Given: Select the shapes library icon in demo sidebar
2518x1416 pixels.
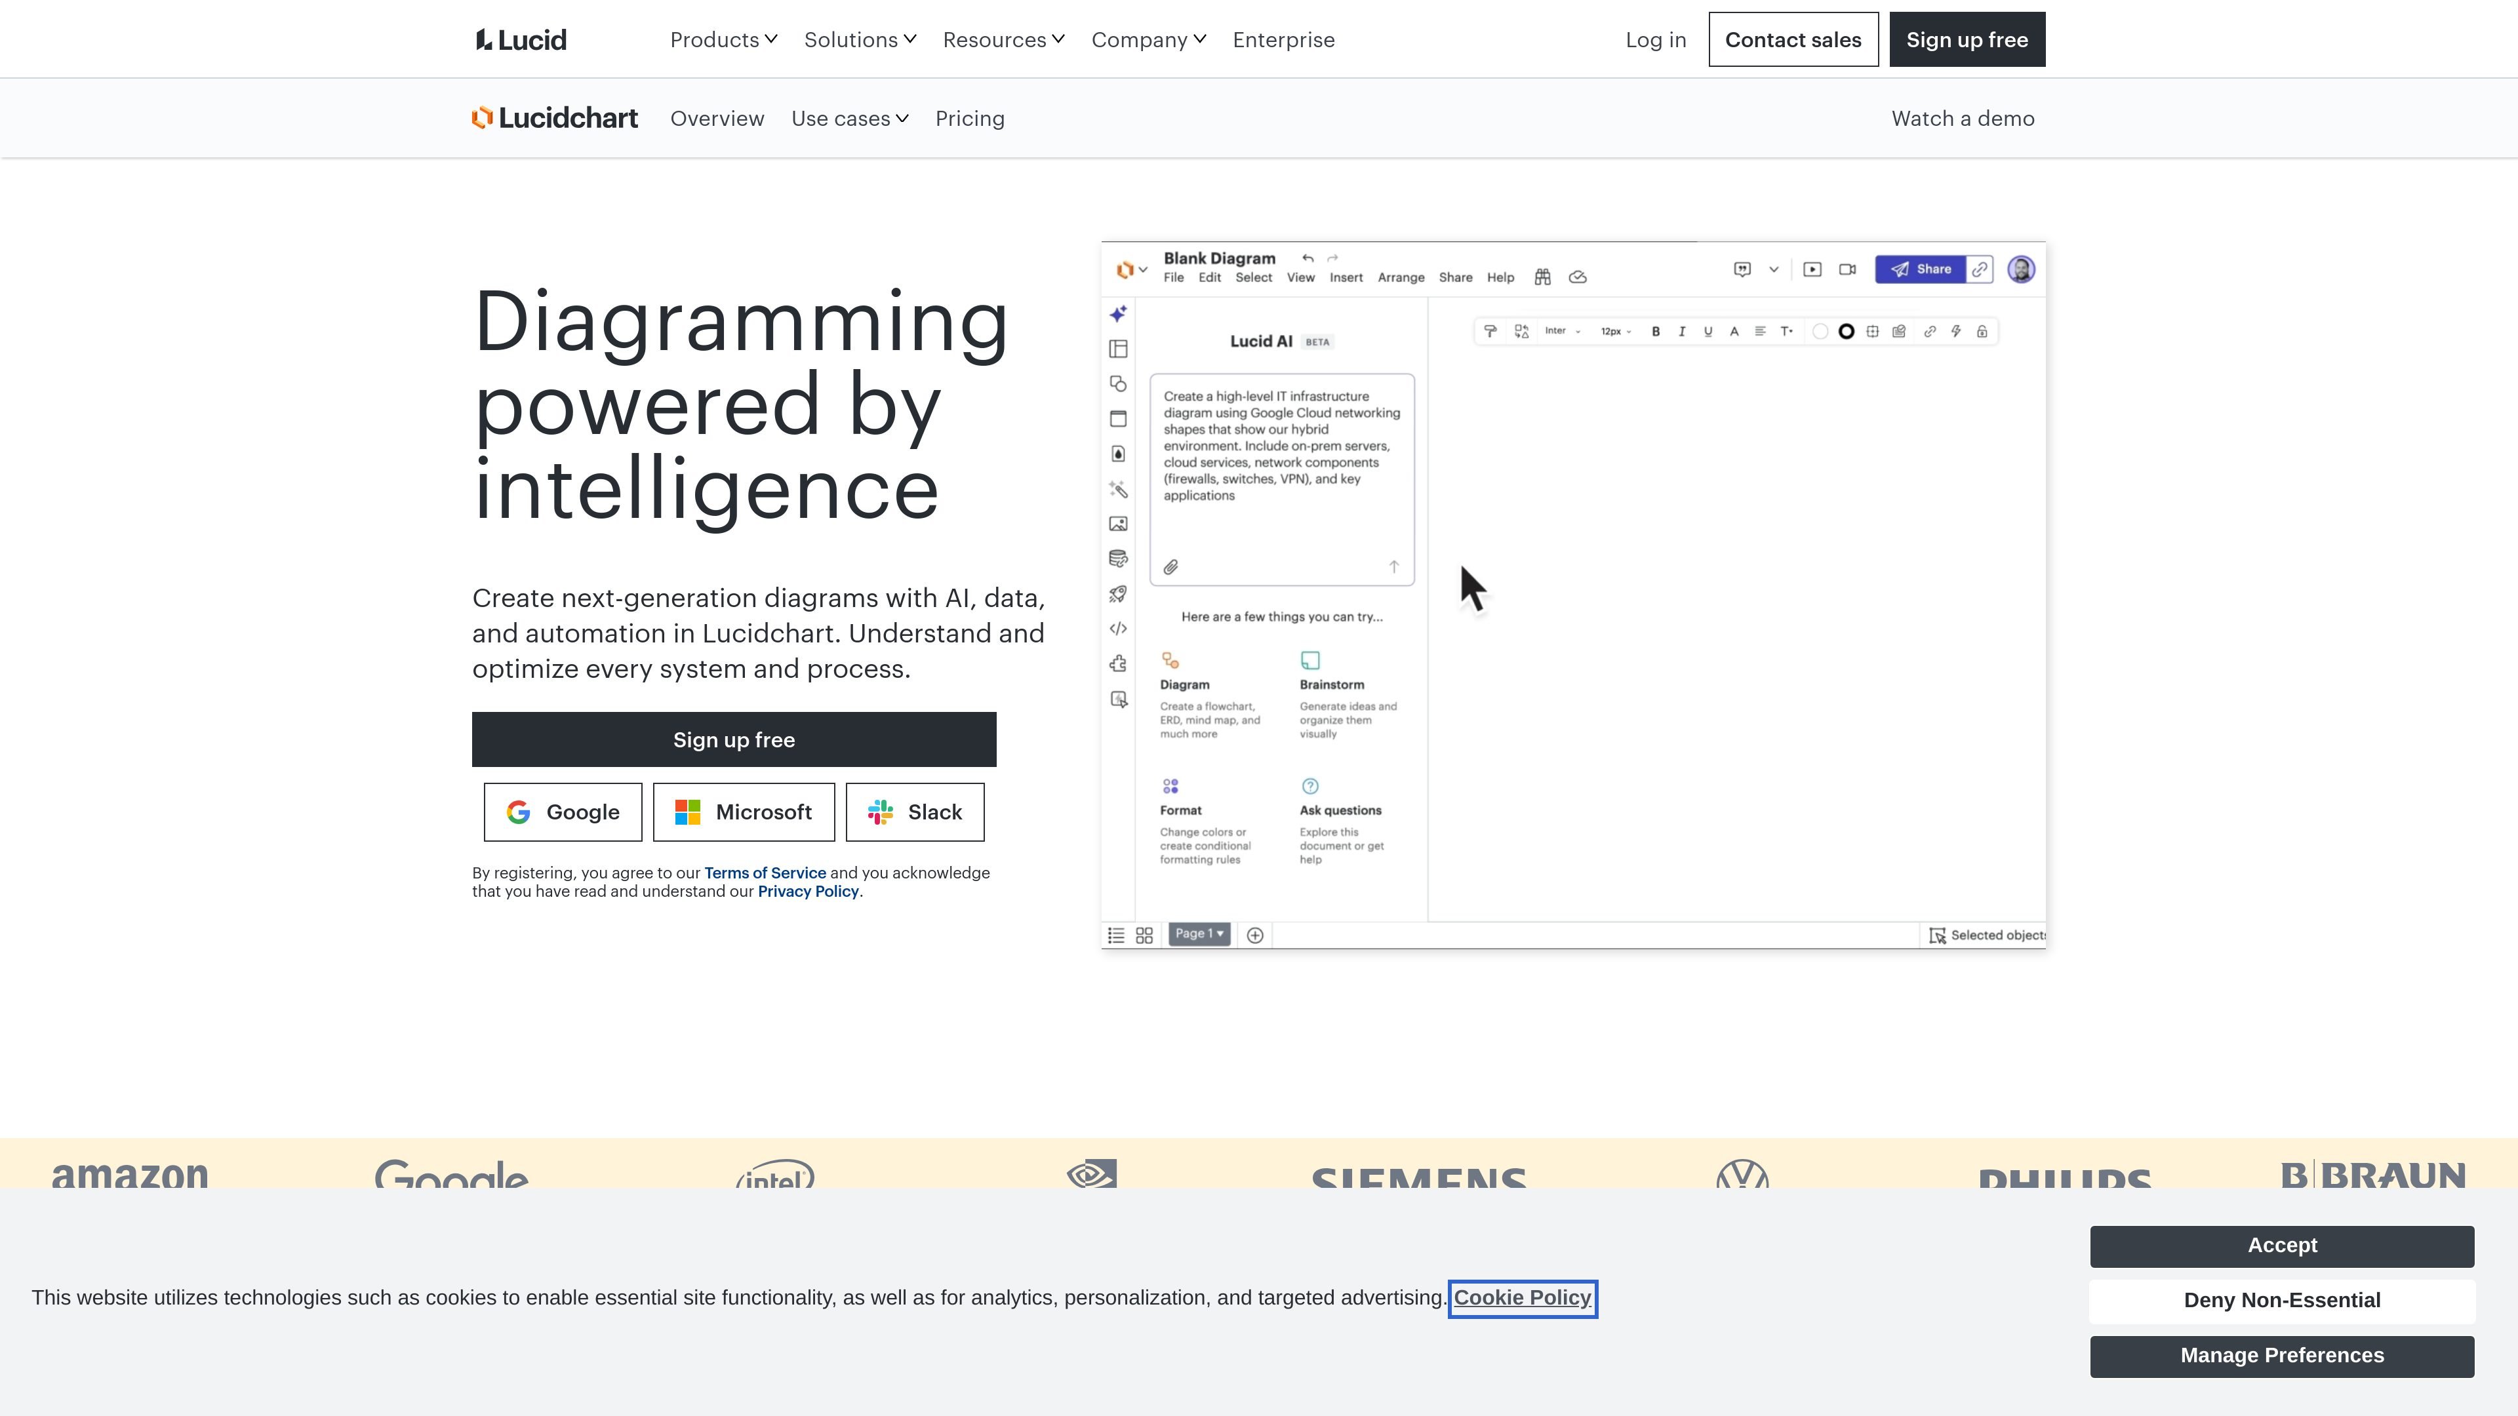Looking at the screenshot, I should coord(1118,384).
